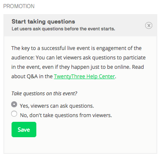Select the Yes radio button
The height and width of the screenshot is (159, 162).
[x=14, y=104]
